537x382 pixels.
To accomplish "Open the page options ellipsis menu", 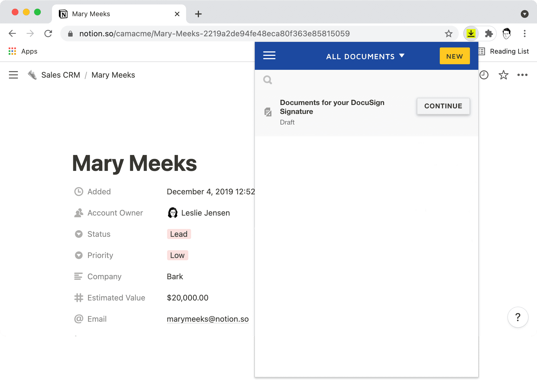I will pos(523,75).
